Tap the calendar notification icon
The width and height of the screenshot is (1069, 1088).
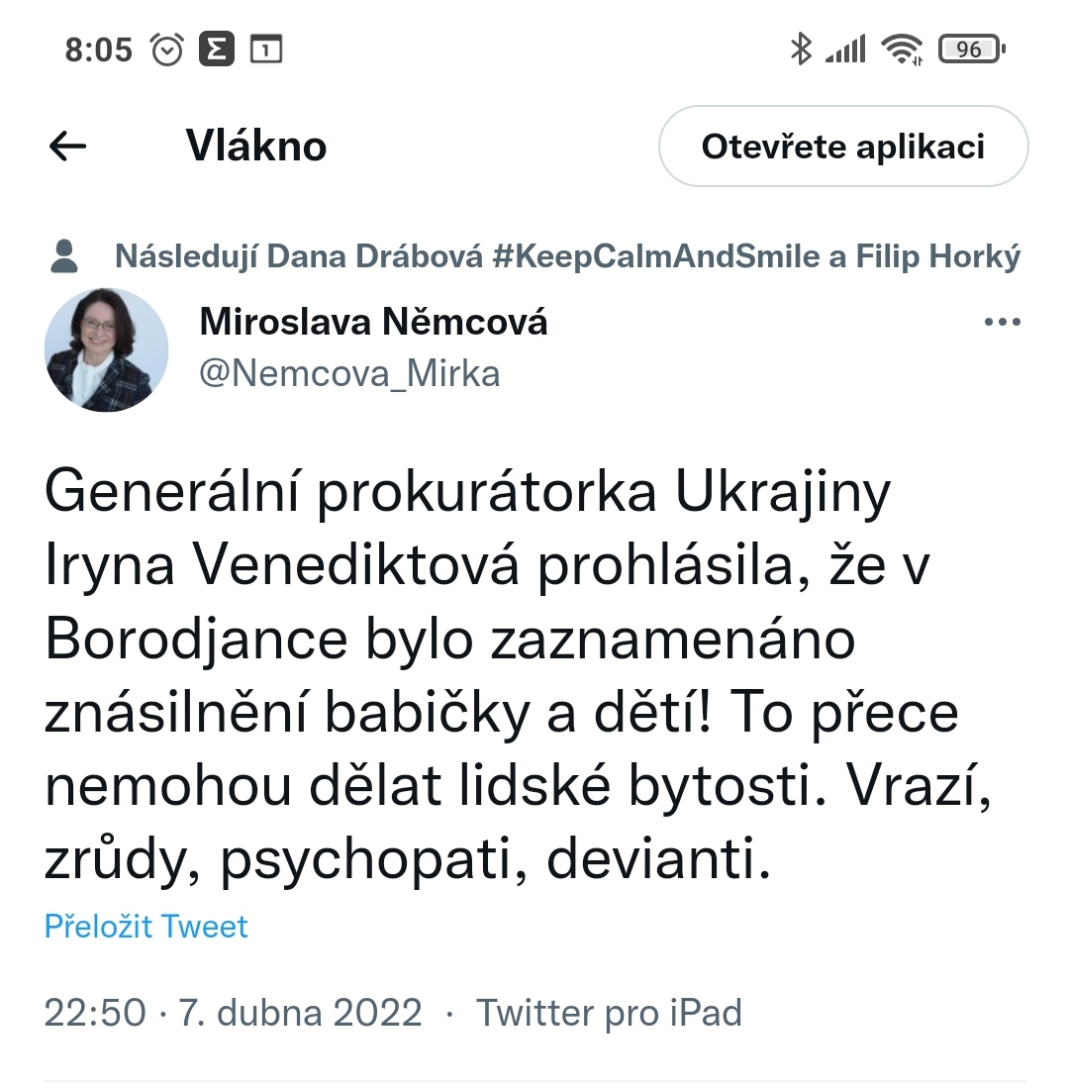click(x=265, y=49)
